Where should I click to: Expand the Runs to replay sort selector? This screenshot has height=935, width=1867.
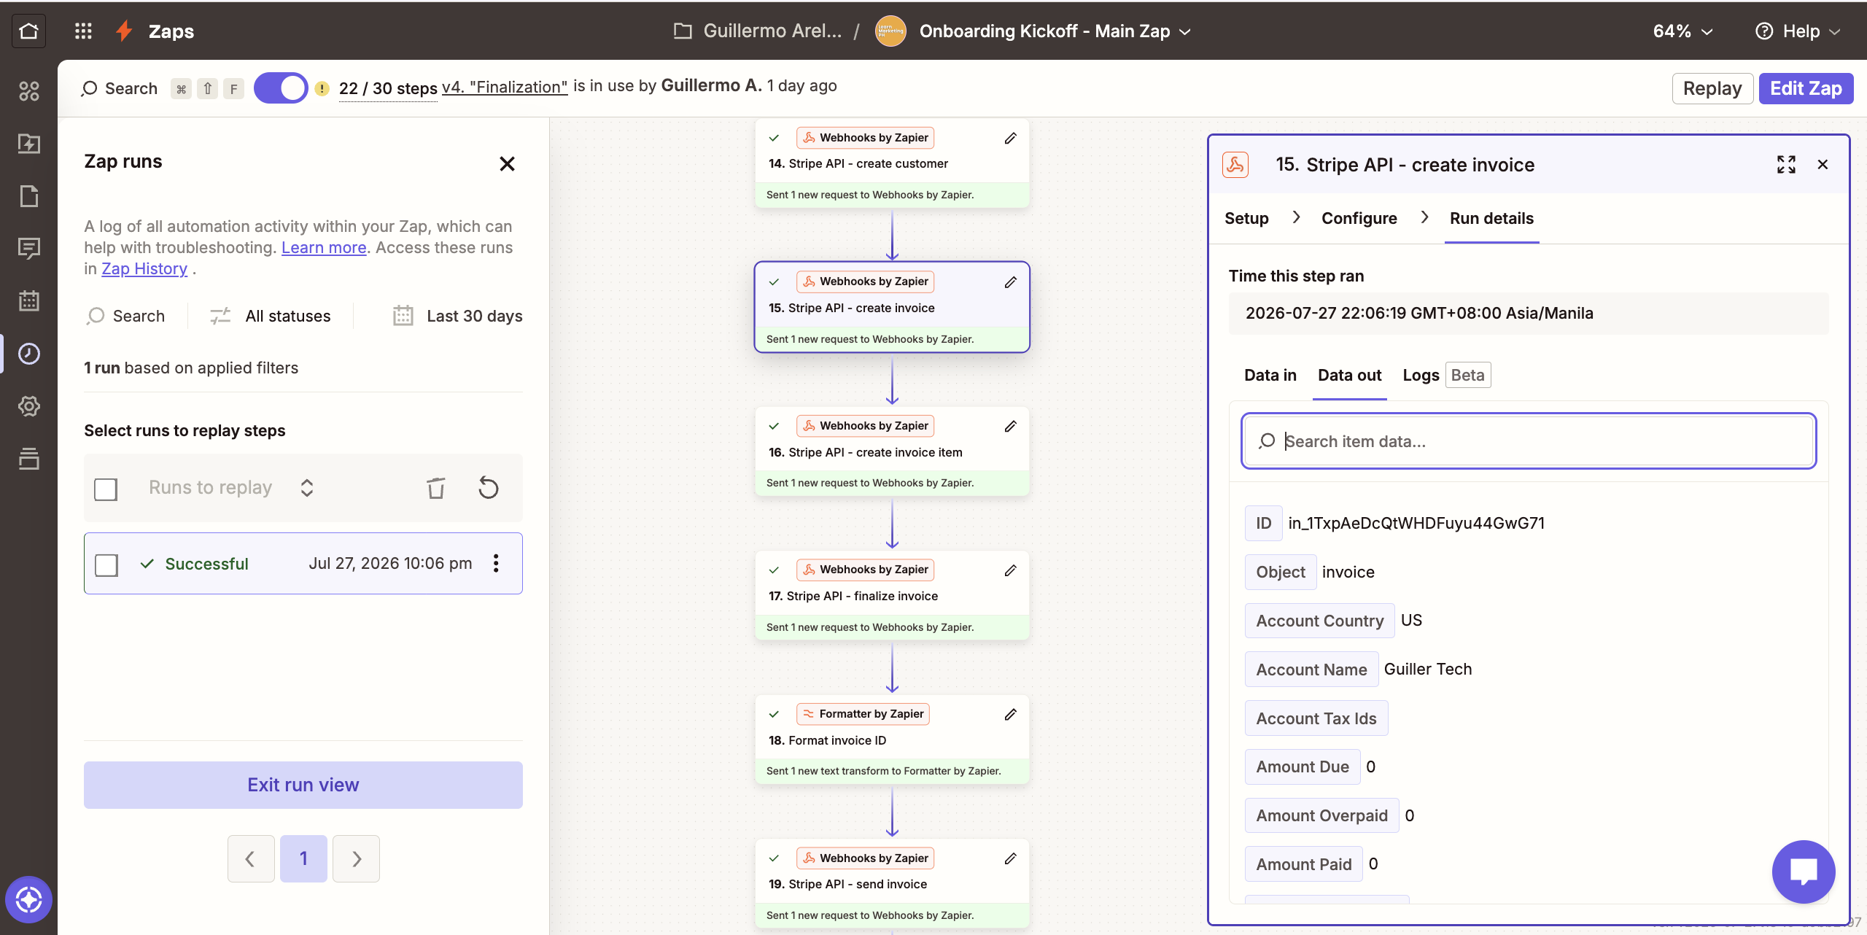coord(307,488)
